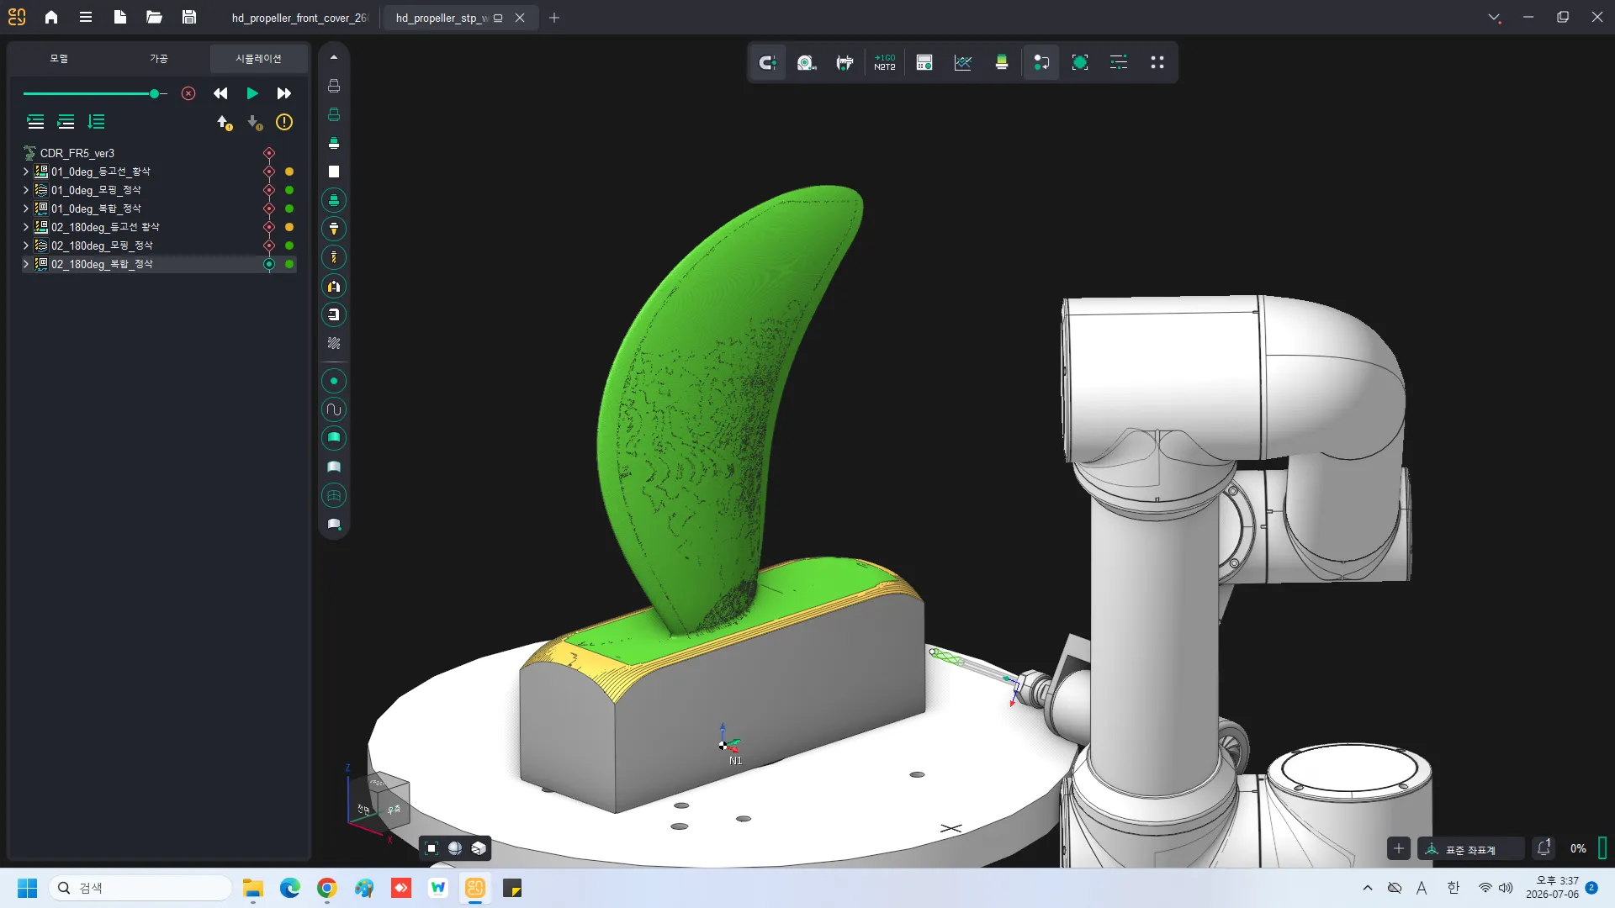Click green status dot of 02_180deg_복합_정삭
1615x908 pixels.
coord(289,264)
